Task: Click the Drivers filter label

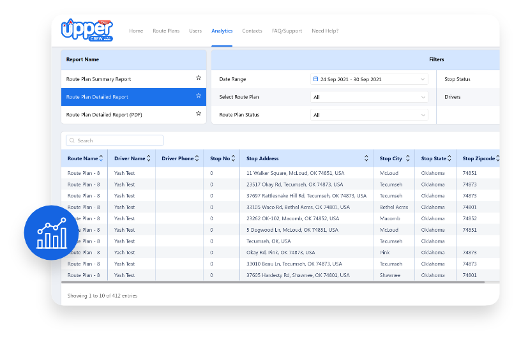Action: tap(453, 97)
